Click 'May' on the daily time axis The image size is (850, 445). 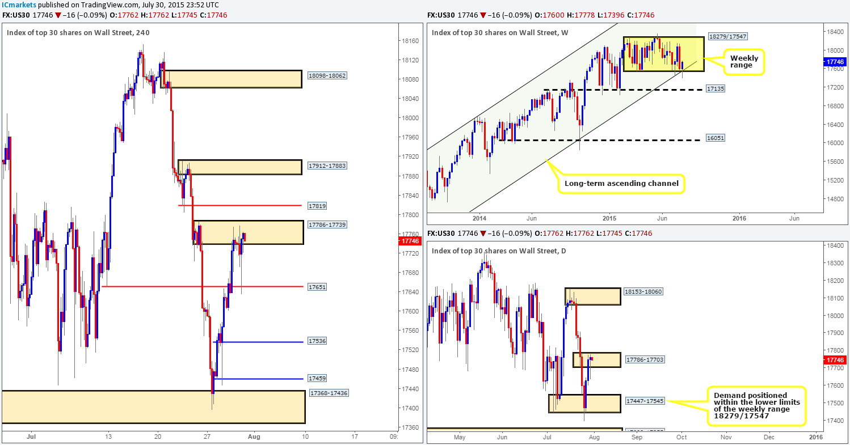pos(460,437)
